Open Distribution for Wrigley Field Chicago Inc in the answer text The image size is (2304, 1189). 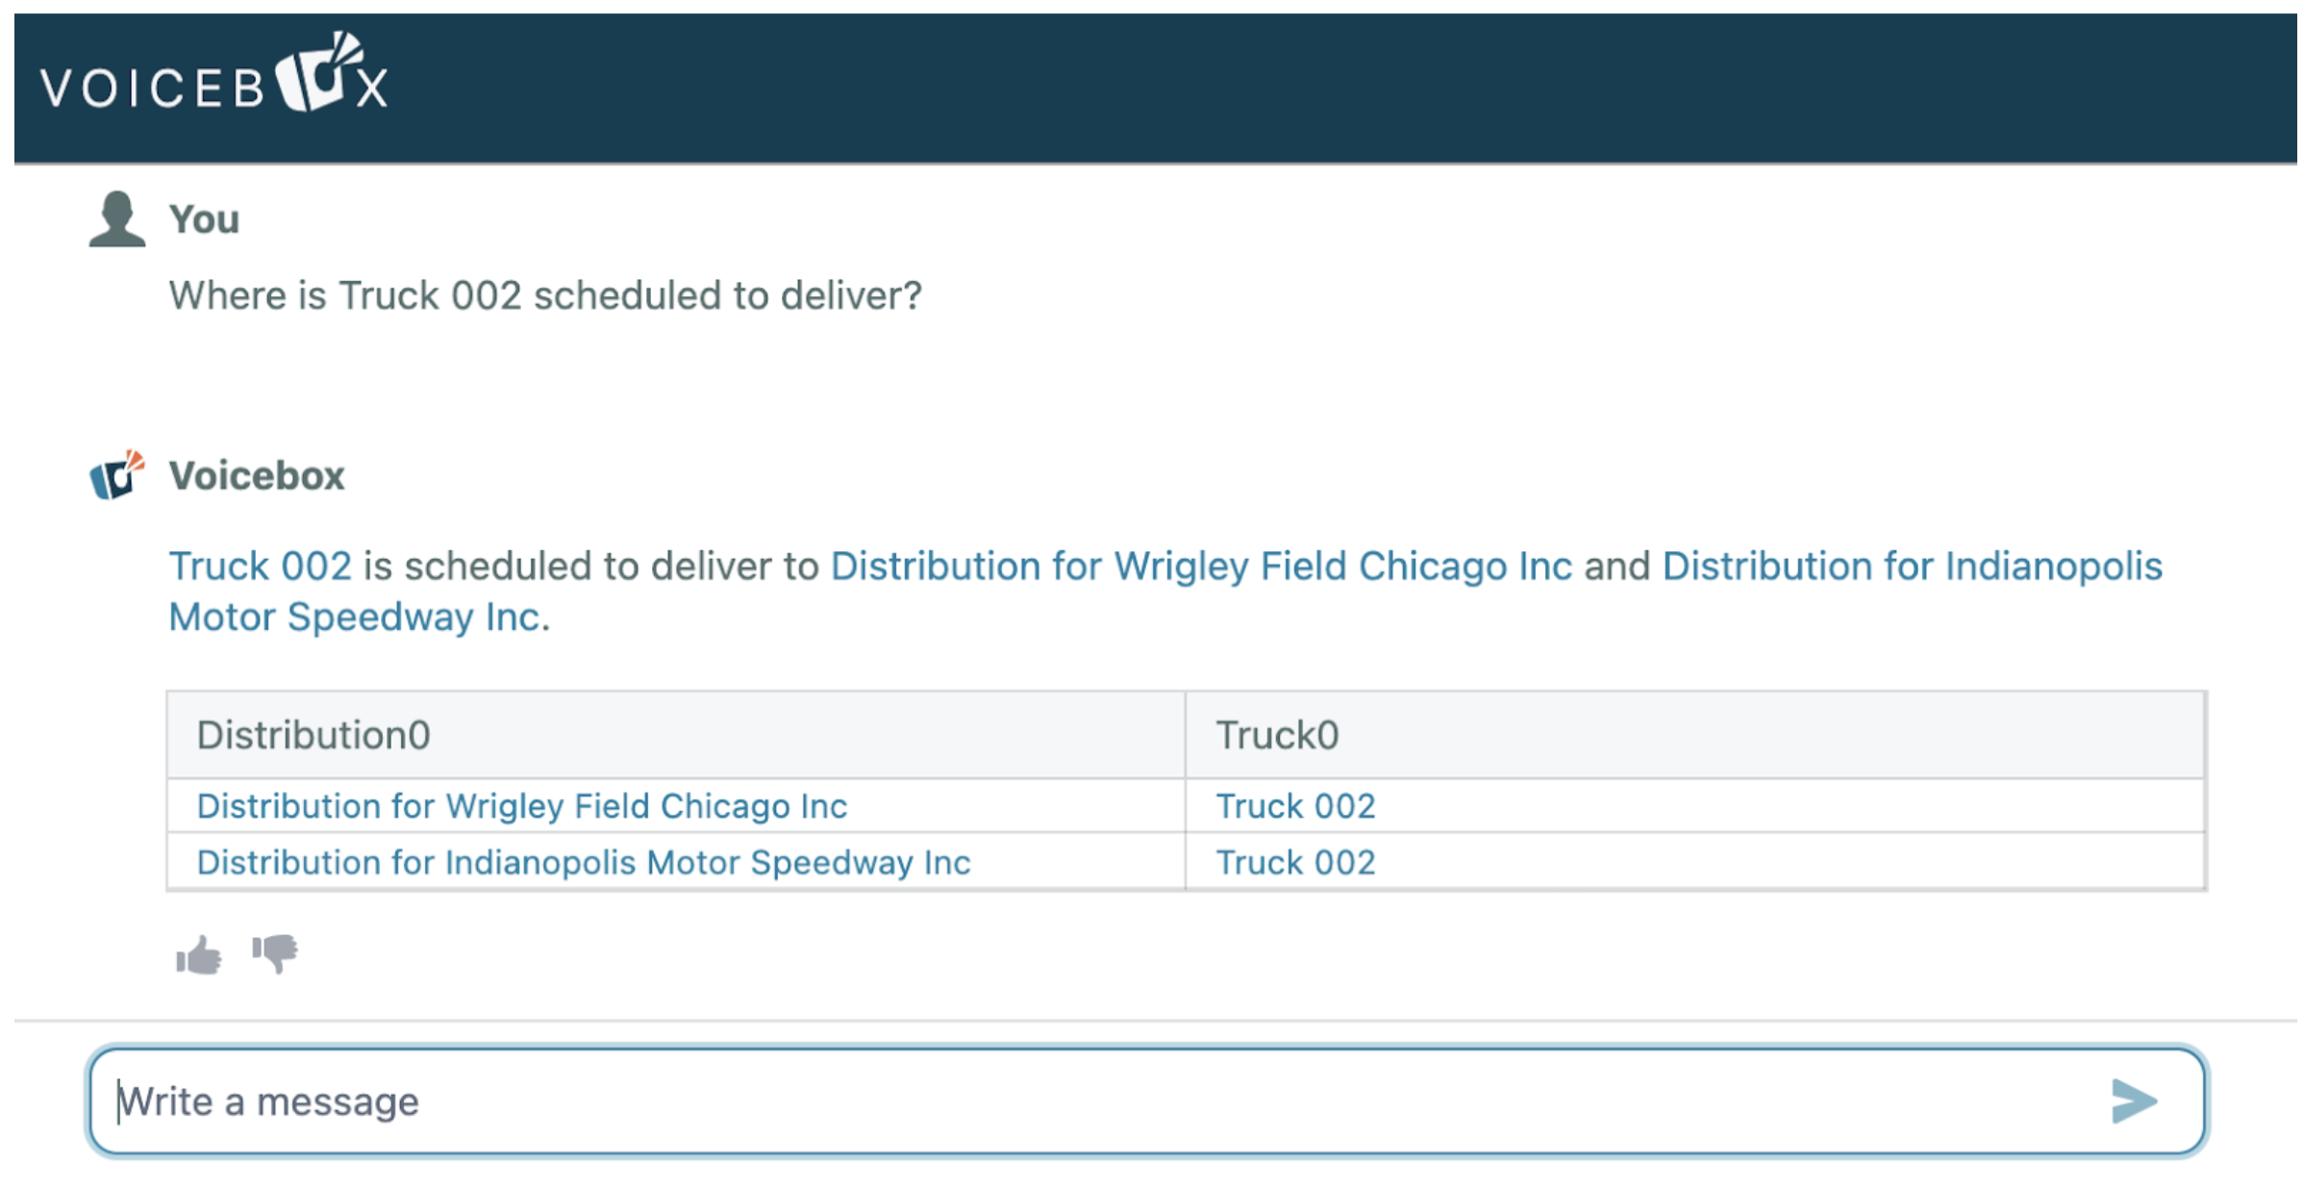1201,566
